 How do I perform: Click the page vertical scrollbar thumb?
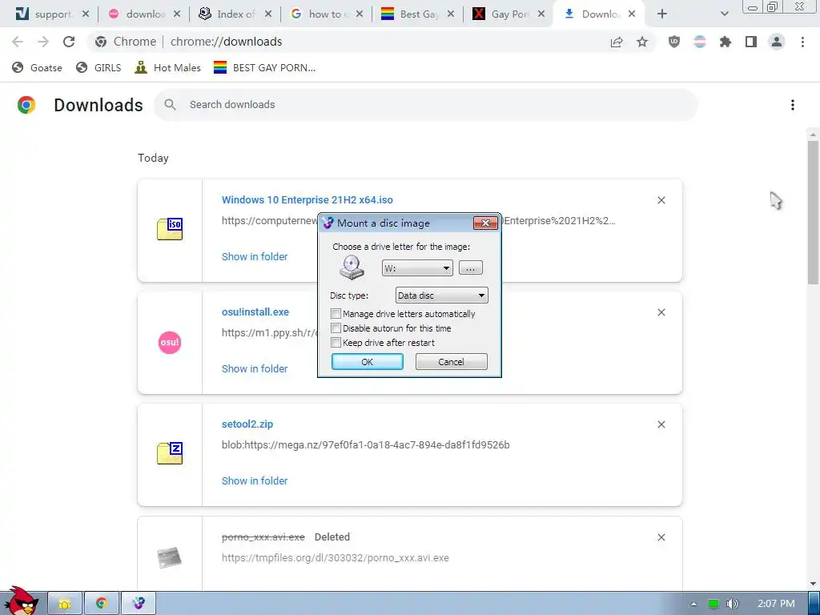(x=813, y=211)
